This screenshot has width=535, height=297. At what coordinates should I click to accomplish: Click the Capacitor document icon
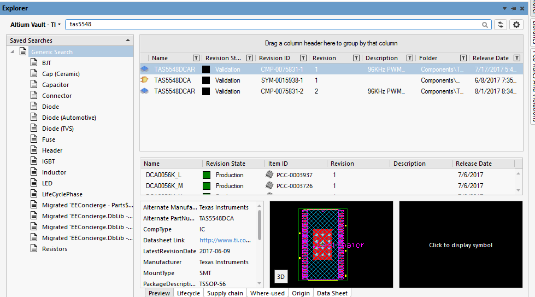coord(34,84)
